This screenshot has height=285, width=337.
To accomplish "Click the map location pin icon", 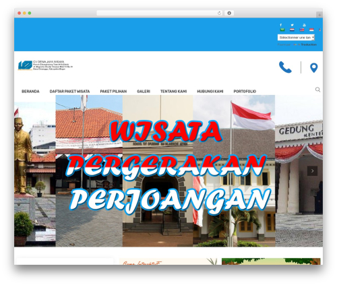I will (x=314, y=68).
